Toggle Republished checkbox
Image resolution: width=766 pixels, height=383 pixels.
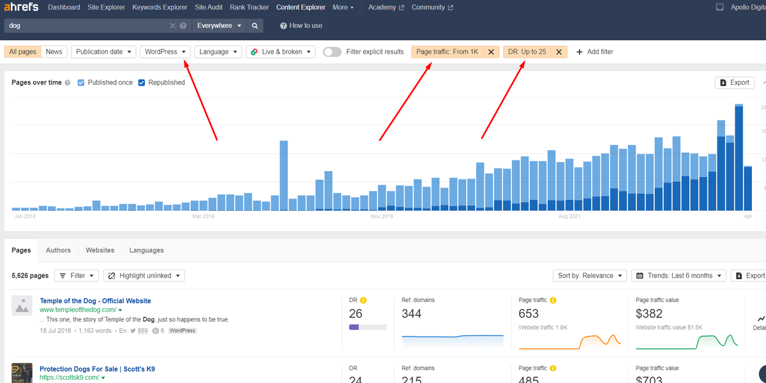click(142, 82)
